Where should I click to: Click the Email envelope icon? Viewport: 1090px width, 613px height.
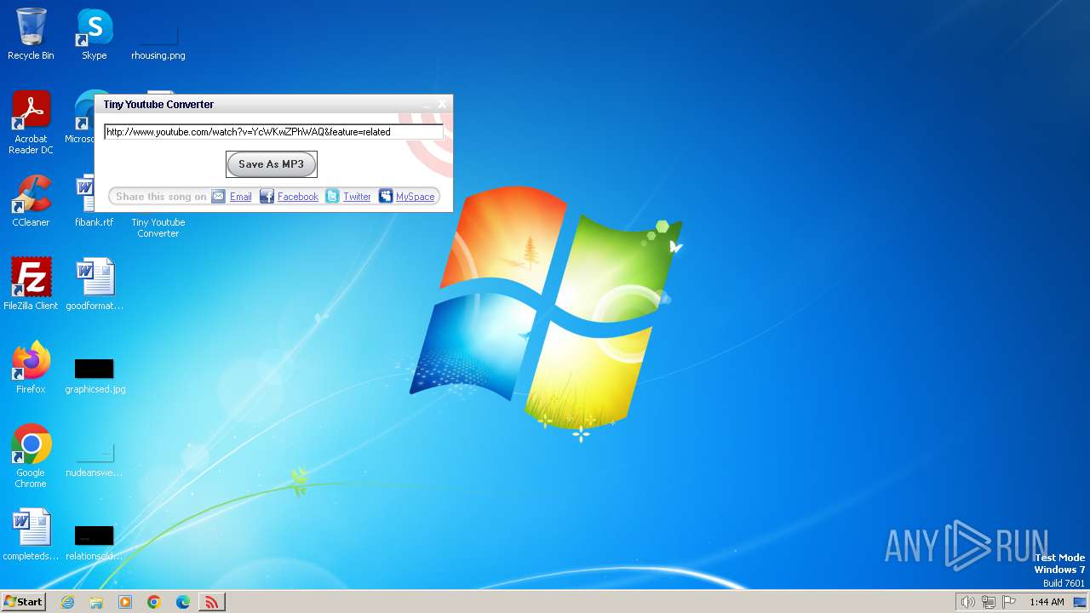[219, 197]
